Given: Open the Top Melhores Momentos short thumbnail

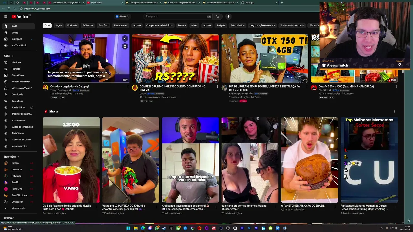Looking at the screenshot, I should pos(369,160).
